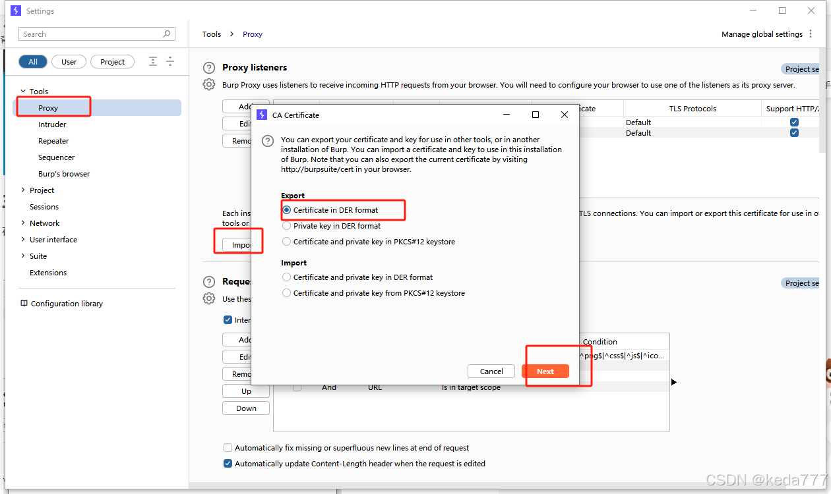Viewport: 831px width, 494px height.
Task: Cancel the CA Certificate dialog
Action: coord(491,371)
